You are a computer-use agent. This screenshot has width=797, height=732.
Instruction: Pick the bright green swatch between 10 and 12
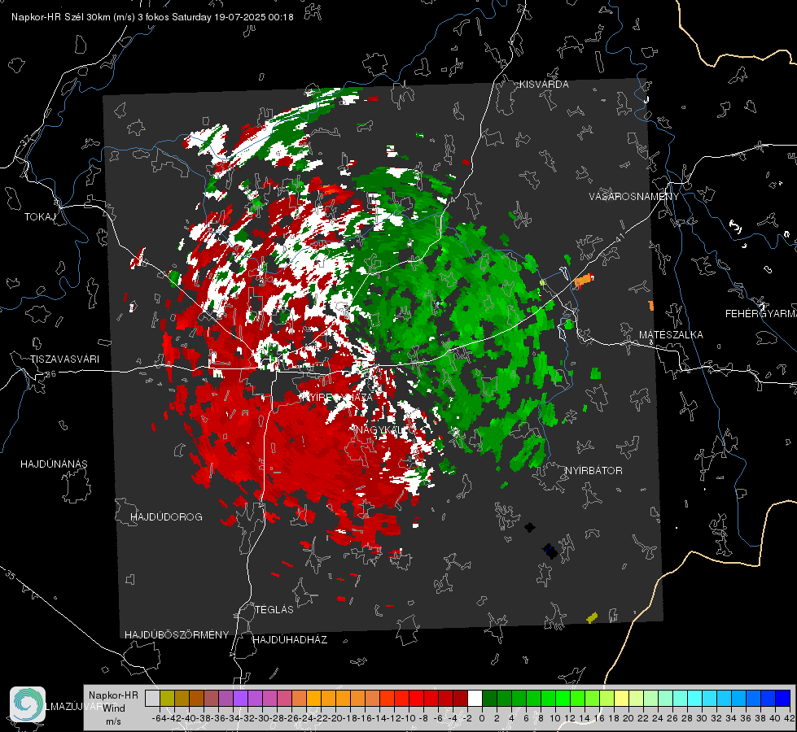pos(563,698)
